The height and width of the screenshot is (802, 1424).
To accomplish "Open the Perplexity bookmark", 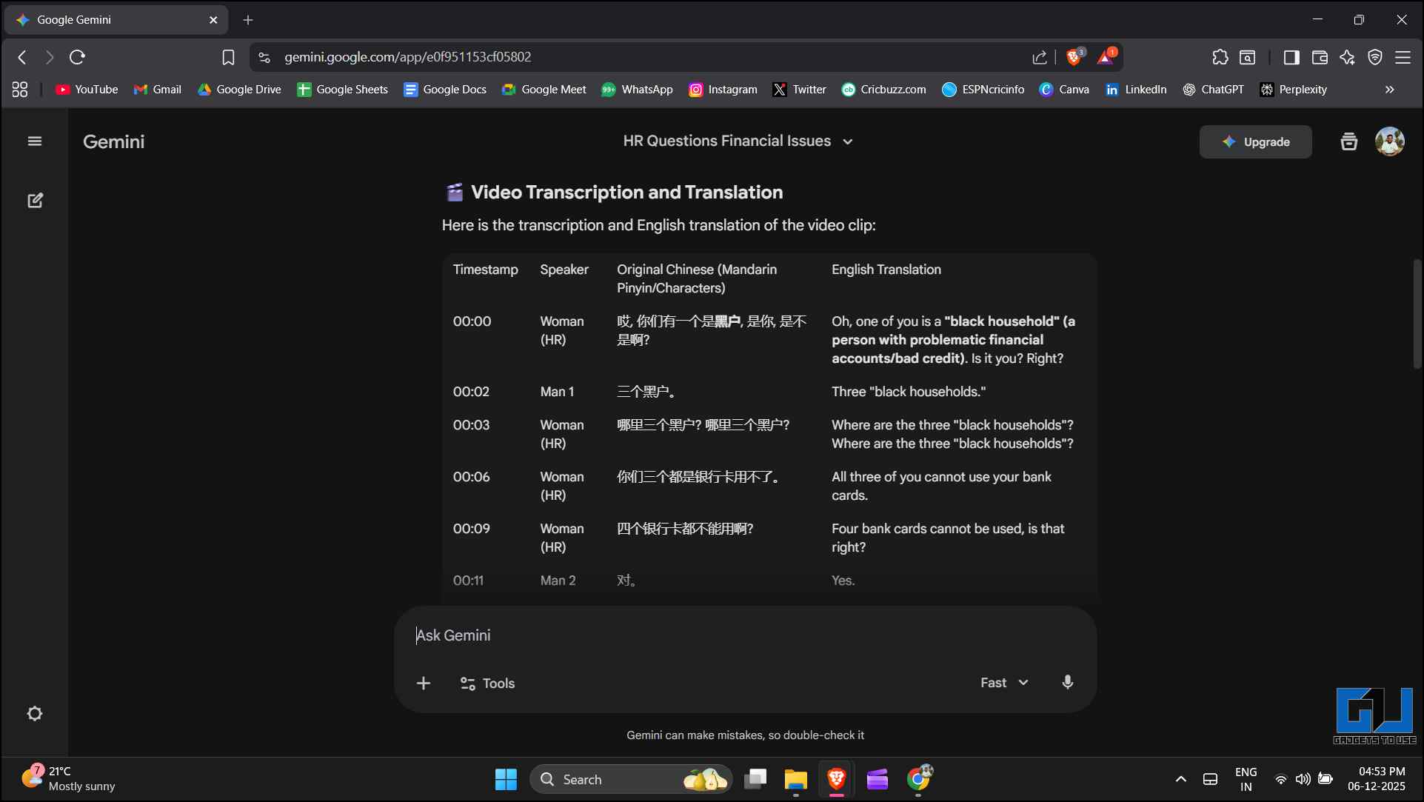I will point(1294,90).
